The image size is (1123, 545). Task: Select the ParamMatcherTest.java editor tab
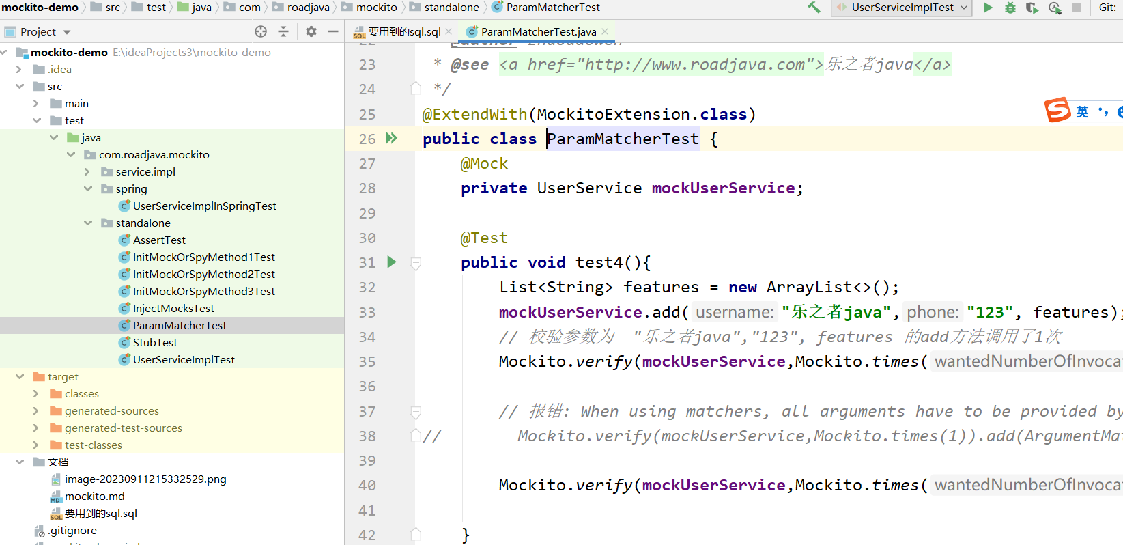pos(538,31)
